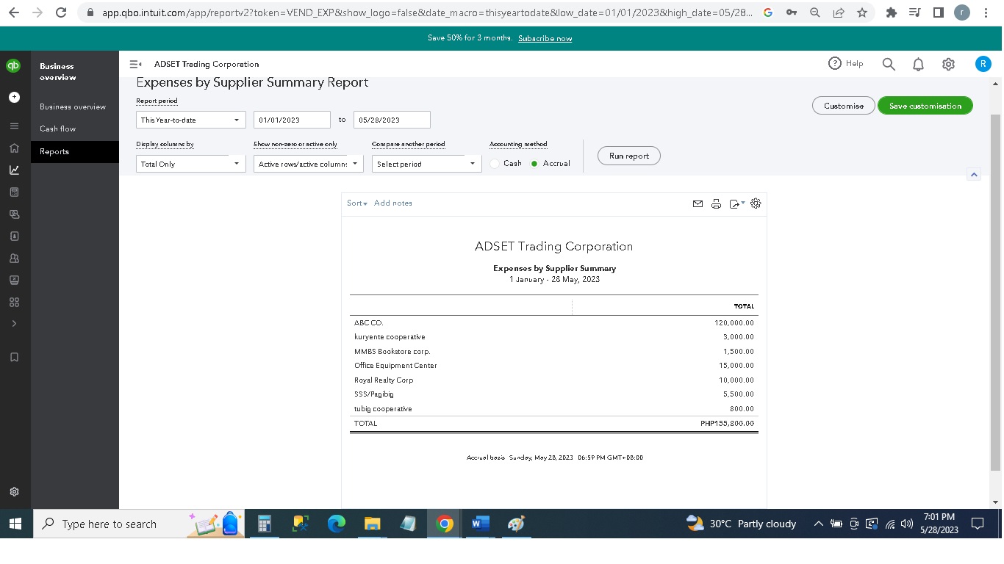Click the end date field 05/28/2023
Screen dimensions: 1004x564
(392, 120)
